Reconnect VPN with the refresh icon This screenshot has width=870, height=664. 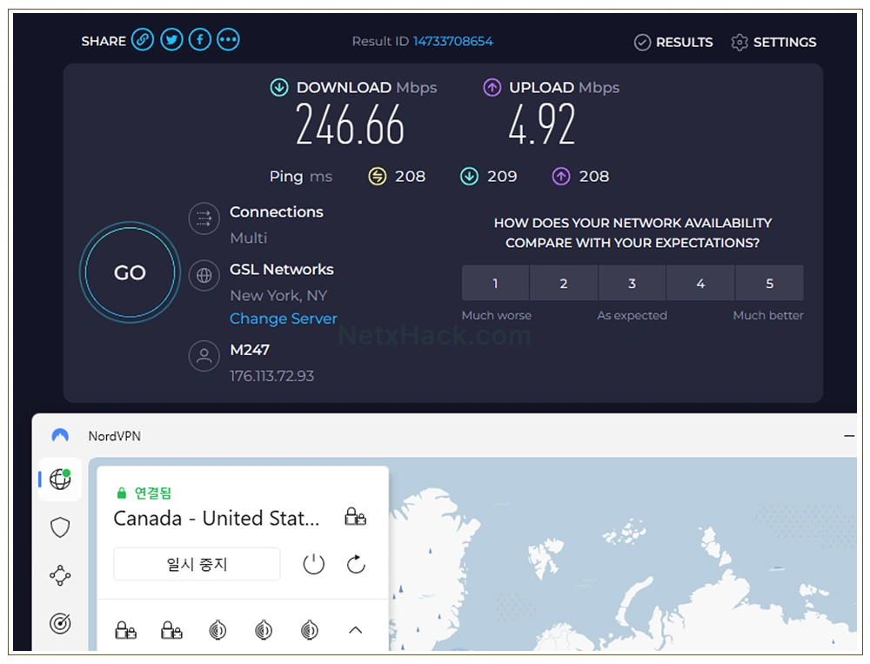click(x=356, y=564)
